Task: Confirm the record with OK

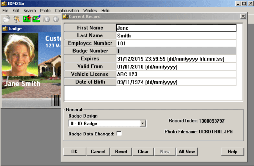Action: point(75,152)
